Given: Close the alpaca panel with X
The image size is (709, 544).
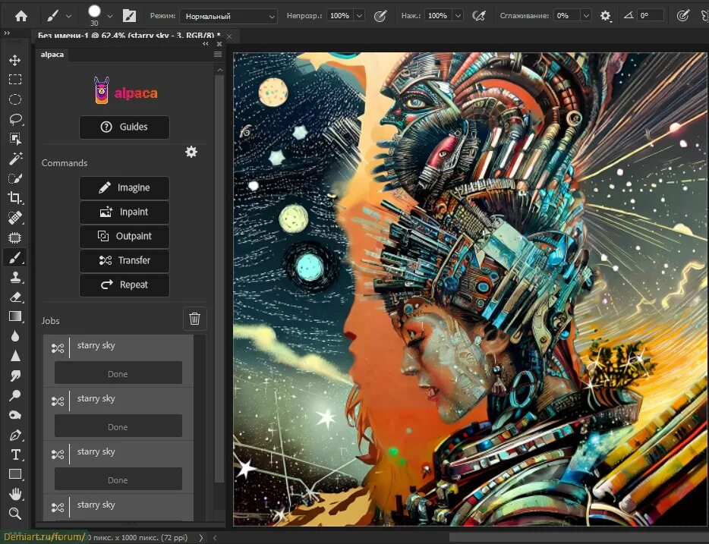Looking at the screenshot, I should 219,44.
